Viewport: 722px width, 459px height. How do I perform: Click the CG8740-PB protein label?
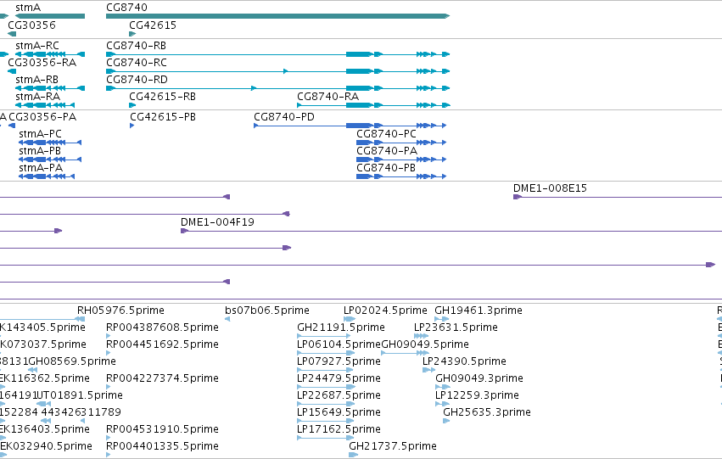(386, 168)
